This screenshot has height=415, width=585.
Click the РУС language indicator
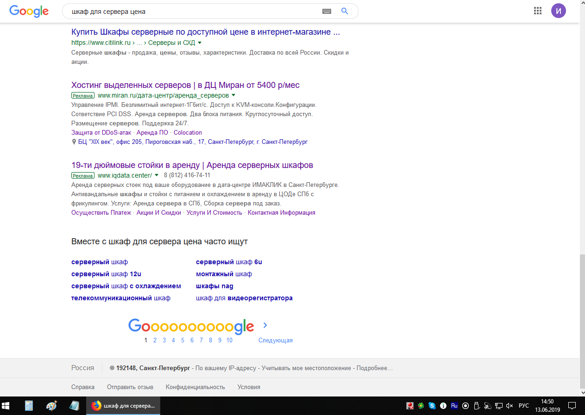524,406
